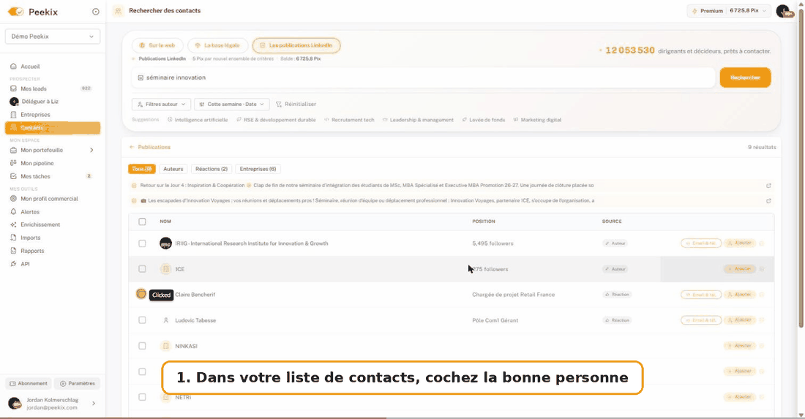Pick the Recrutement tech suggestion

coord(349,120)
